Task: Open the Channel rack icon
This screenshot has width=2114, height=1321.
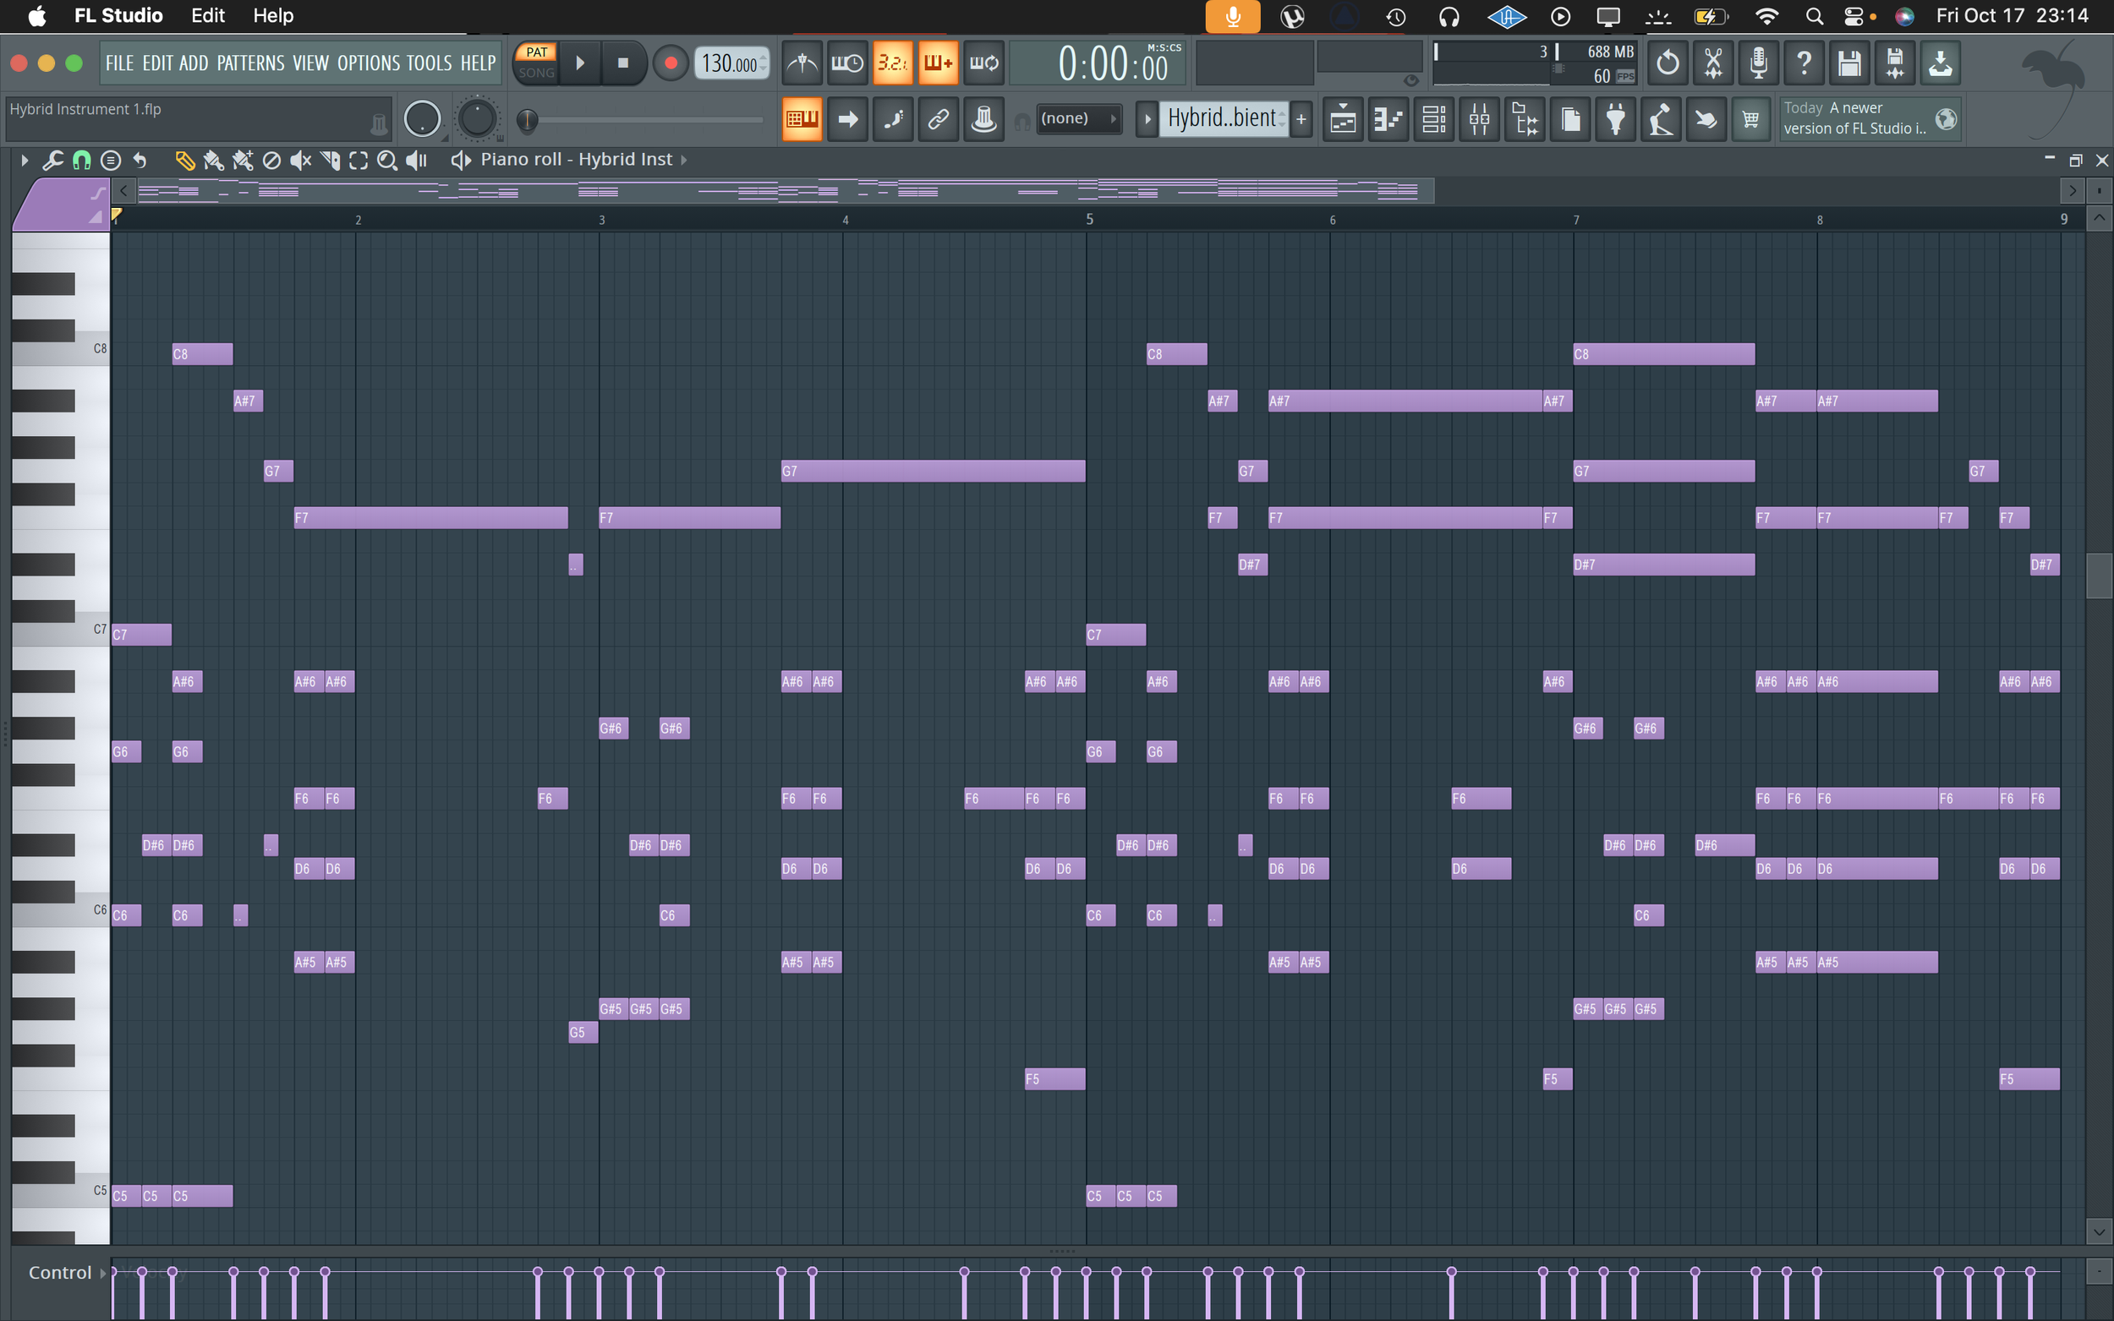Action: [1434, 119]
